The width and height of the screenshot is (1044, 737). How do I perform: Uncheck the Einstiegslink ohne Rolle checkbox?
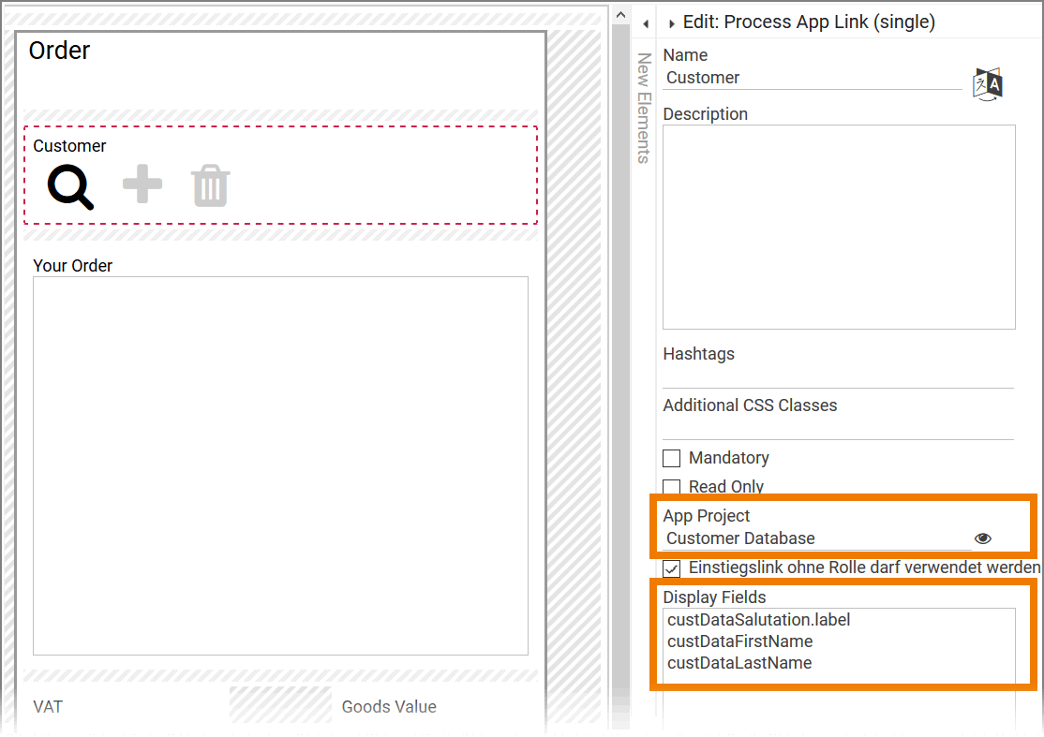point(671,568)
